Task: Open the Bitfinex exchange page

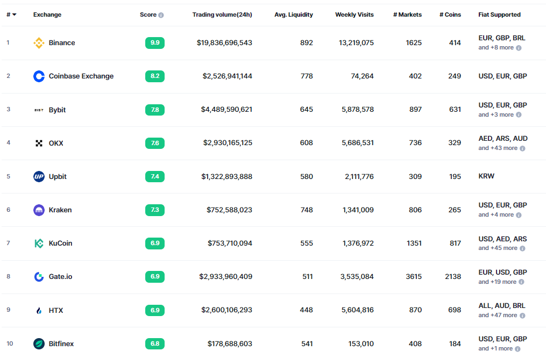Action: coord(61,343)
